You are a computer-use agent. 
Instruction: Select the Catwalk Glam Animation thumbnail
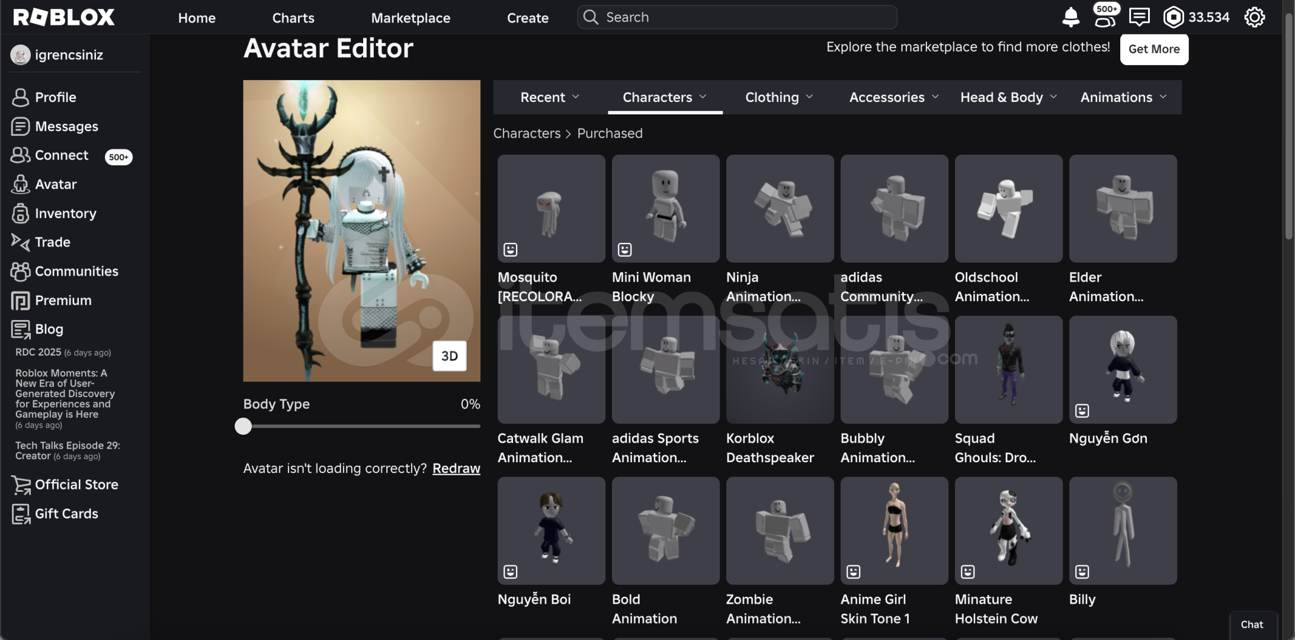coord(551,370)
